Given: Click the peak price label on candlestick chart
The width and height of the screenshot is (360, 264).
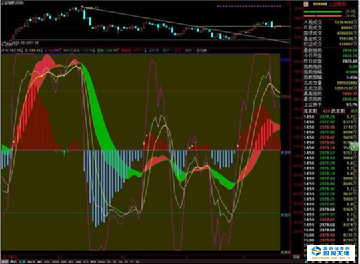Looking at the screenshot, I should coord(91,8).
